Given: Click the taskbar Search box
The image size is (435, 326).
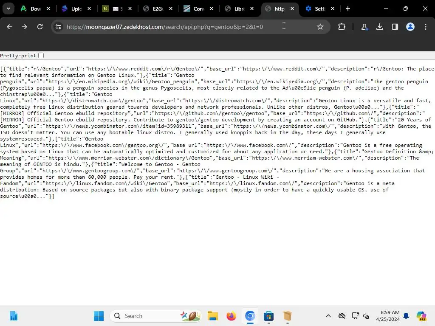Looking at the screenshot, I should coord(155,316).
